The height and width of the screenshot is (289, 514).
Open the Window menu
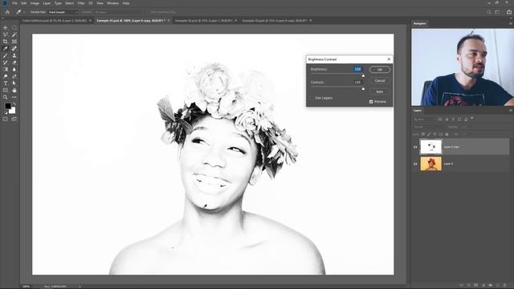(x=112, y=3)
